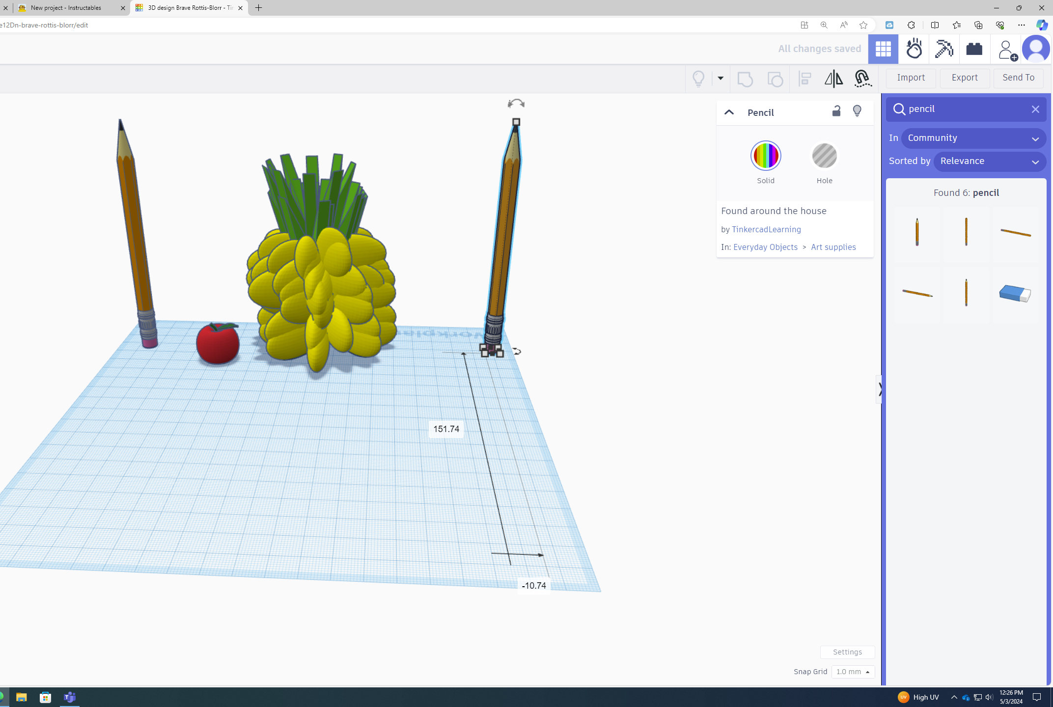Click the Ungroup shapes icon
The width and height of the screenshot is (1053, 707).
(775, 79)
